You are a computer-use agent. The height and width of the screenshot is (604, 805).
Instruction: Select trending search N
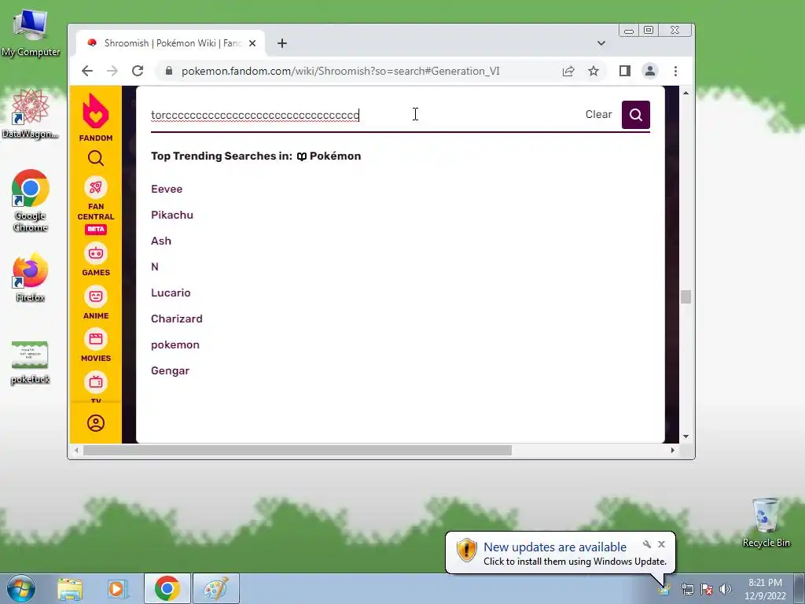point(155,267)
